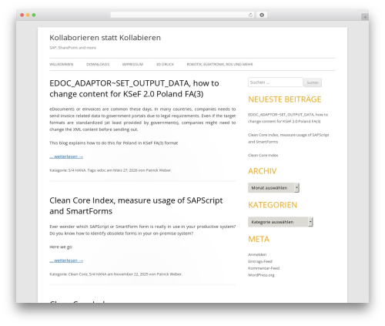Expand the Monat auswählen archive dropdown
The width and height of the screenshot is (385, 326).
(x=273, y=188)
